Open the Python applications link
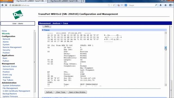The width and height of the screenshot is (174, 98). pyautogui.click(x=6, y=61)
